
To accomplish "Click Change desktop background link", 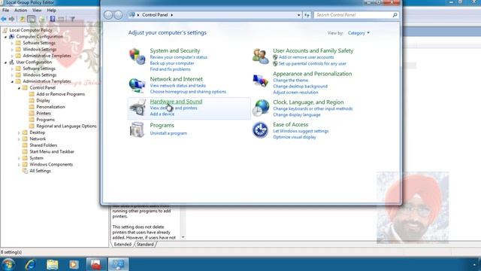I will tap(301, 87).
